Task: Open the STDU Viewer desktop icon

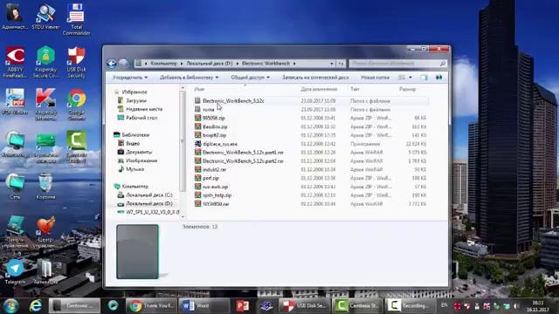Action: (x=45, y=17)
